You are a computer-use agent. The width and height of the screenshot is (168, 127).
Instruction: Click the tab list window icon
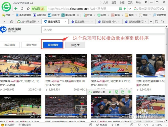coord(157,22)
